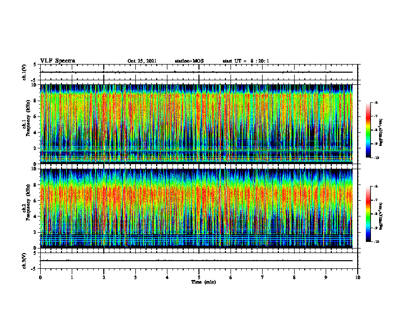Screen dimensions: 403x311
Task: Click time axis tick label "5"
Action: click(199, 277)
